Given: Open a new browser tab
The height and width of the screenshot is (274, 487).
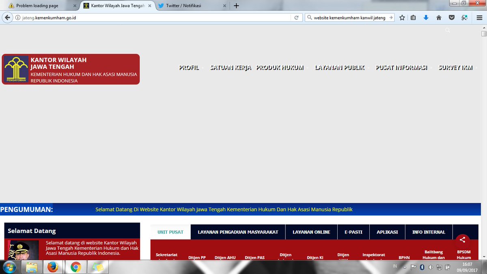Looking at the screenshot, I should 236,6.
